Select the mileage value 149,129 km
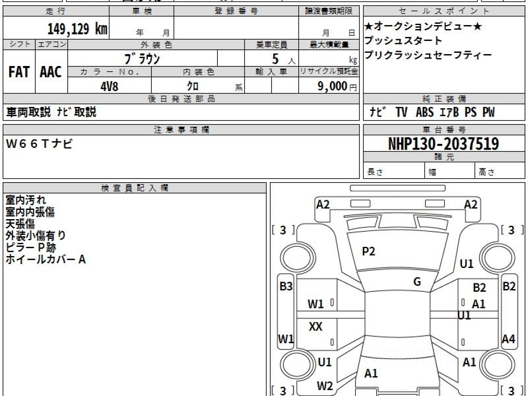This screenshot has width=528, height=396. tap(77, 29)
